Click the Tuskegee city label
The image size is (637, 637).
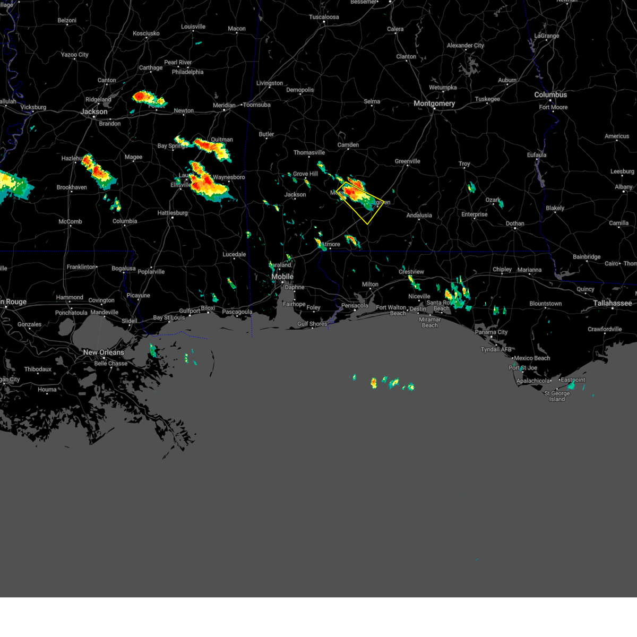[x=487, y=99]
